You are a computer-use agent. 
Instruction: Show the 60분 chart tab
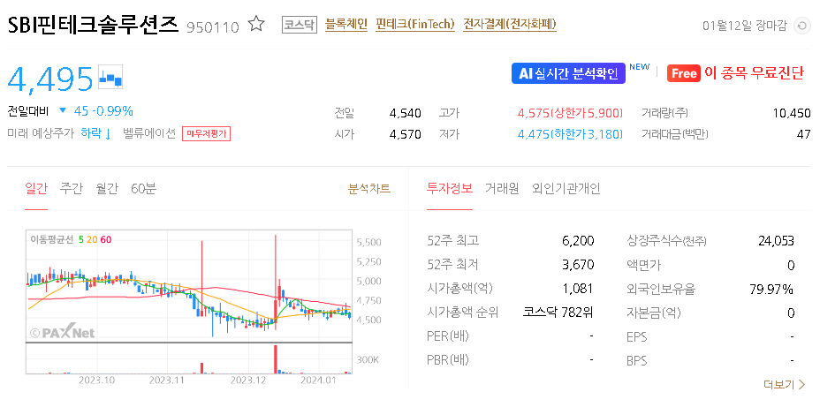pos(143,189)
